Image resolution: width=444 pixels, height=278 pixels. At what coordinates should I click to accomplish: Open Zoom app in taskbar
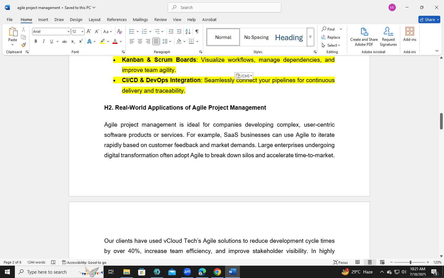[187, 272]
